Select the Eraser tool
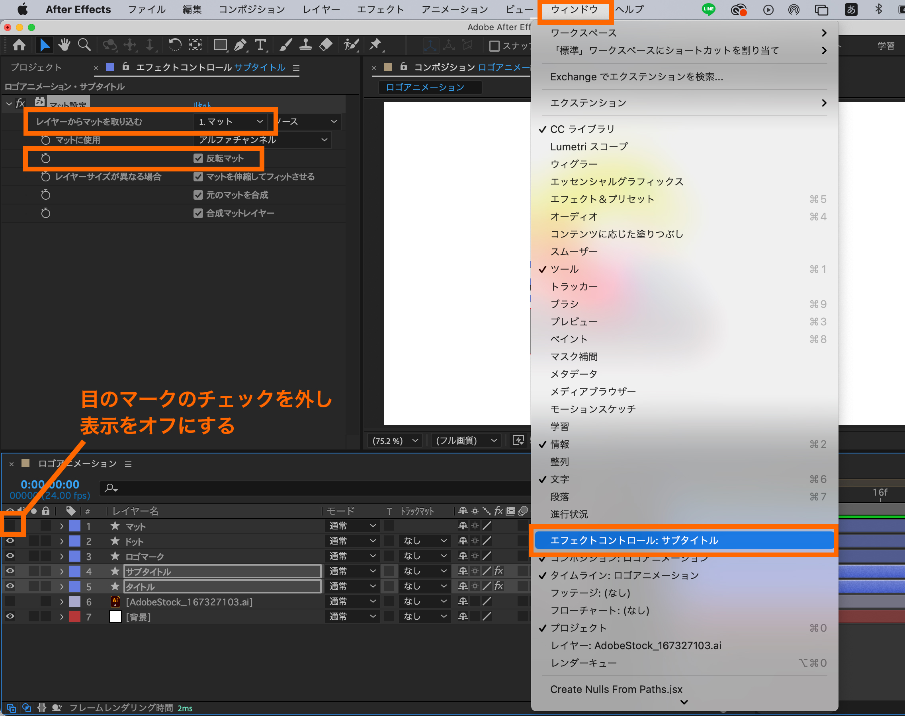This screenshot has width=905, height=716. coord(326,45)
